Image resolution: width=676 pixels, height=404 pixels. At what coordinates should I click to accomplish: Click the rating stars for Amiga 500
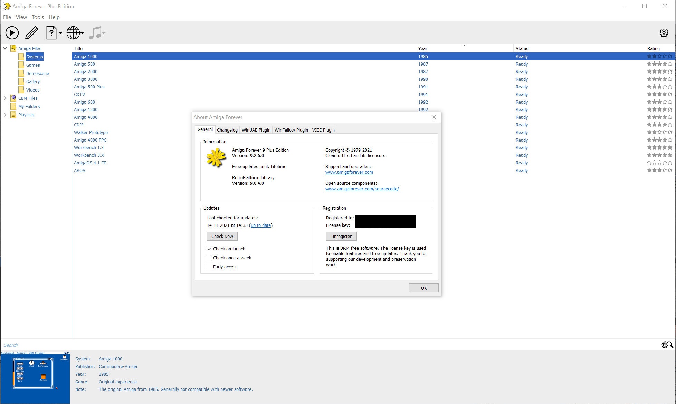pyautogui.click(x=659, y=64)
